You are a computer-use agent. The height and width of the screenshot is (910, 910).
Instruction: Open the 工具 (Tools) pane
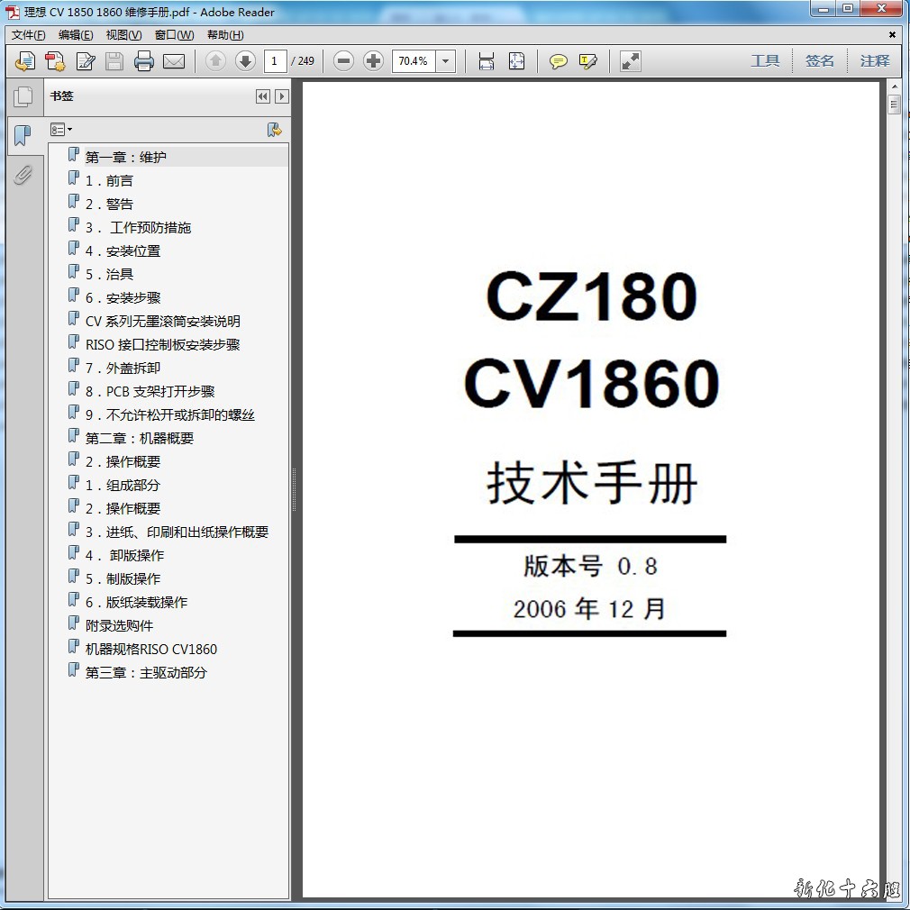coord(765,61)
